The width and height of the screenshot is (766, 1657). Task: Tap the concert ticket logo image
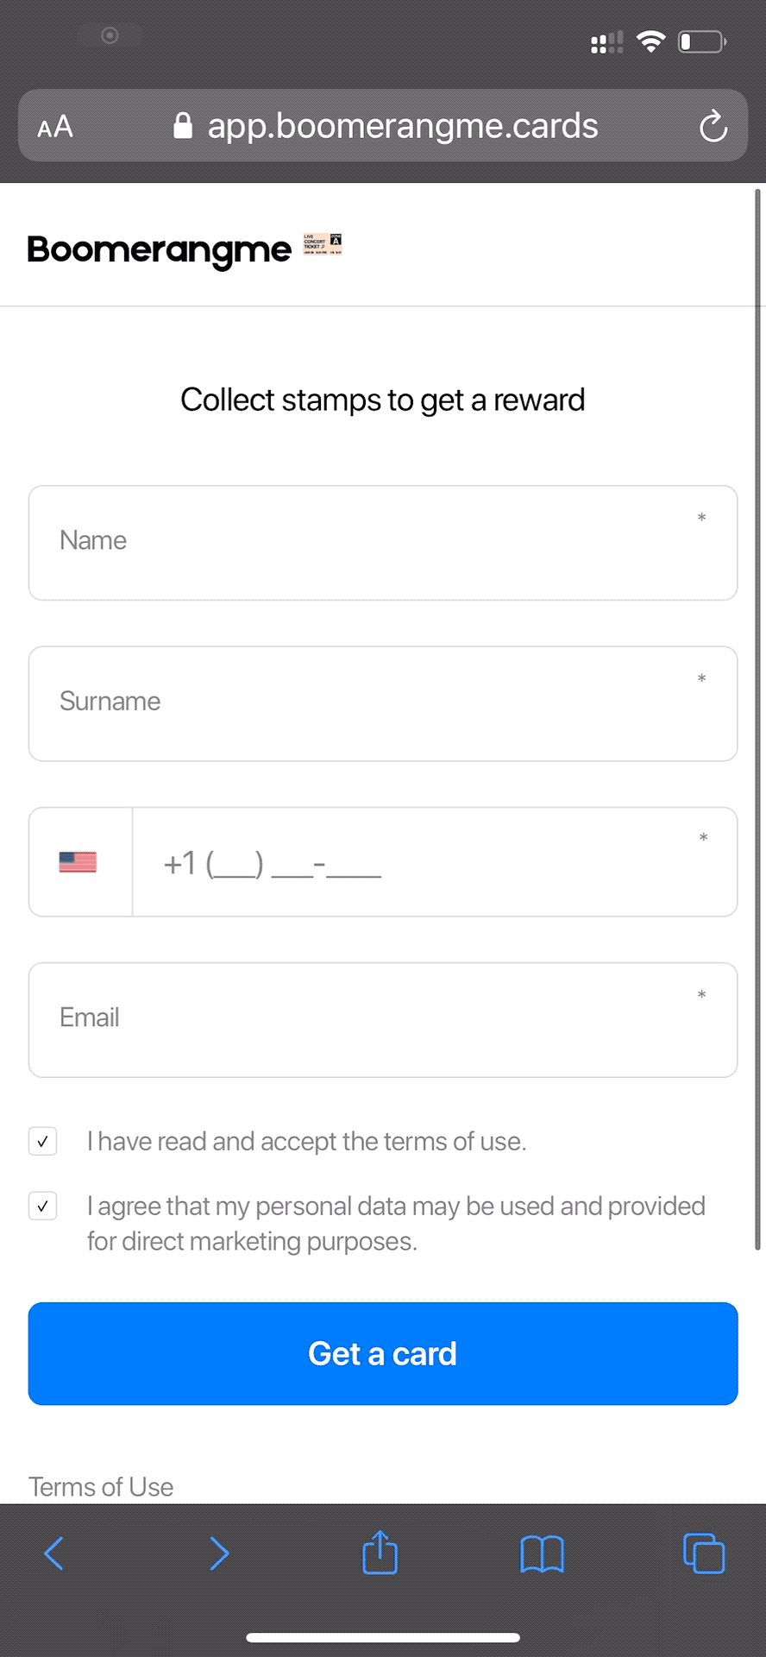tap(323, 244)
